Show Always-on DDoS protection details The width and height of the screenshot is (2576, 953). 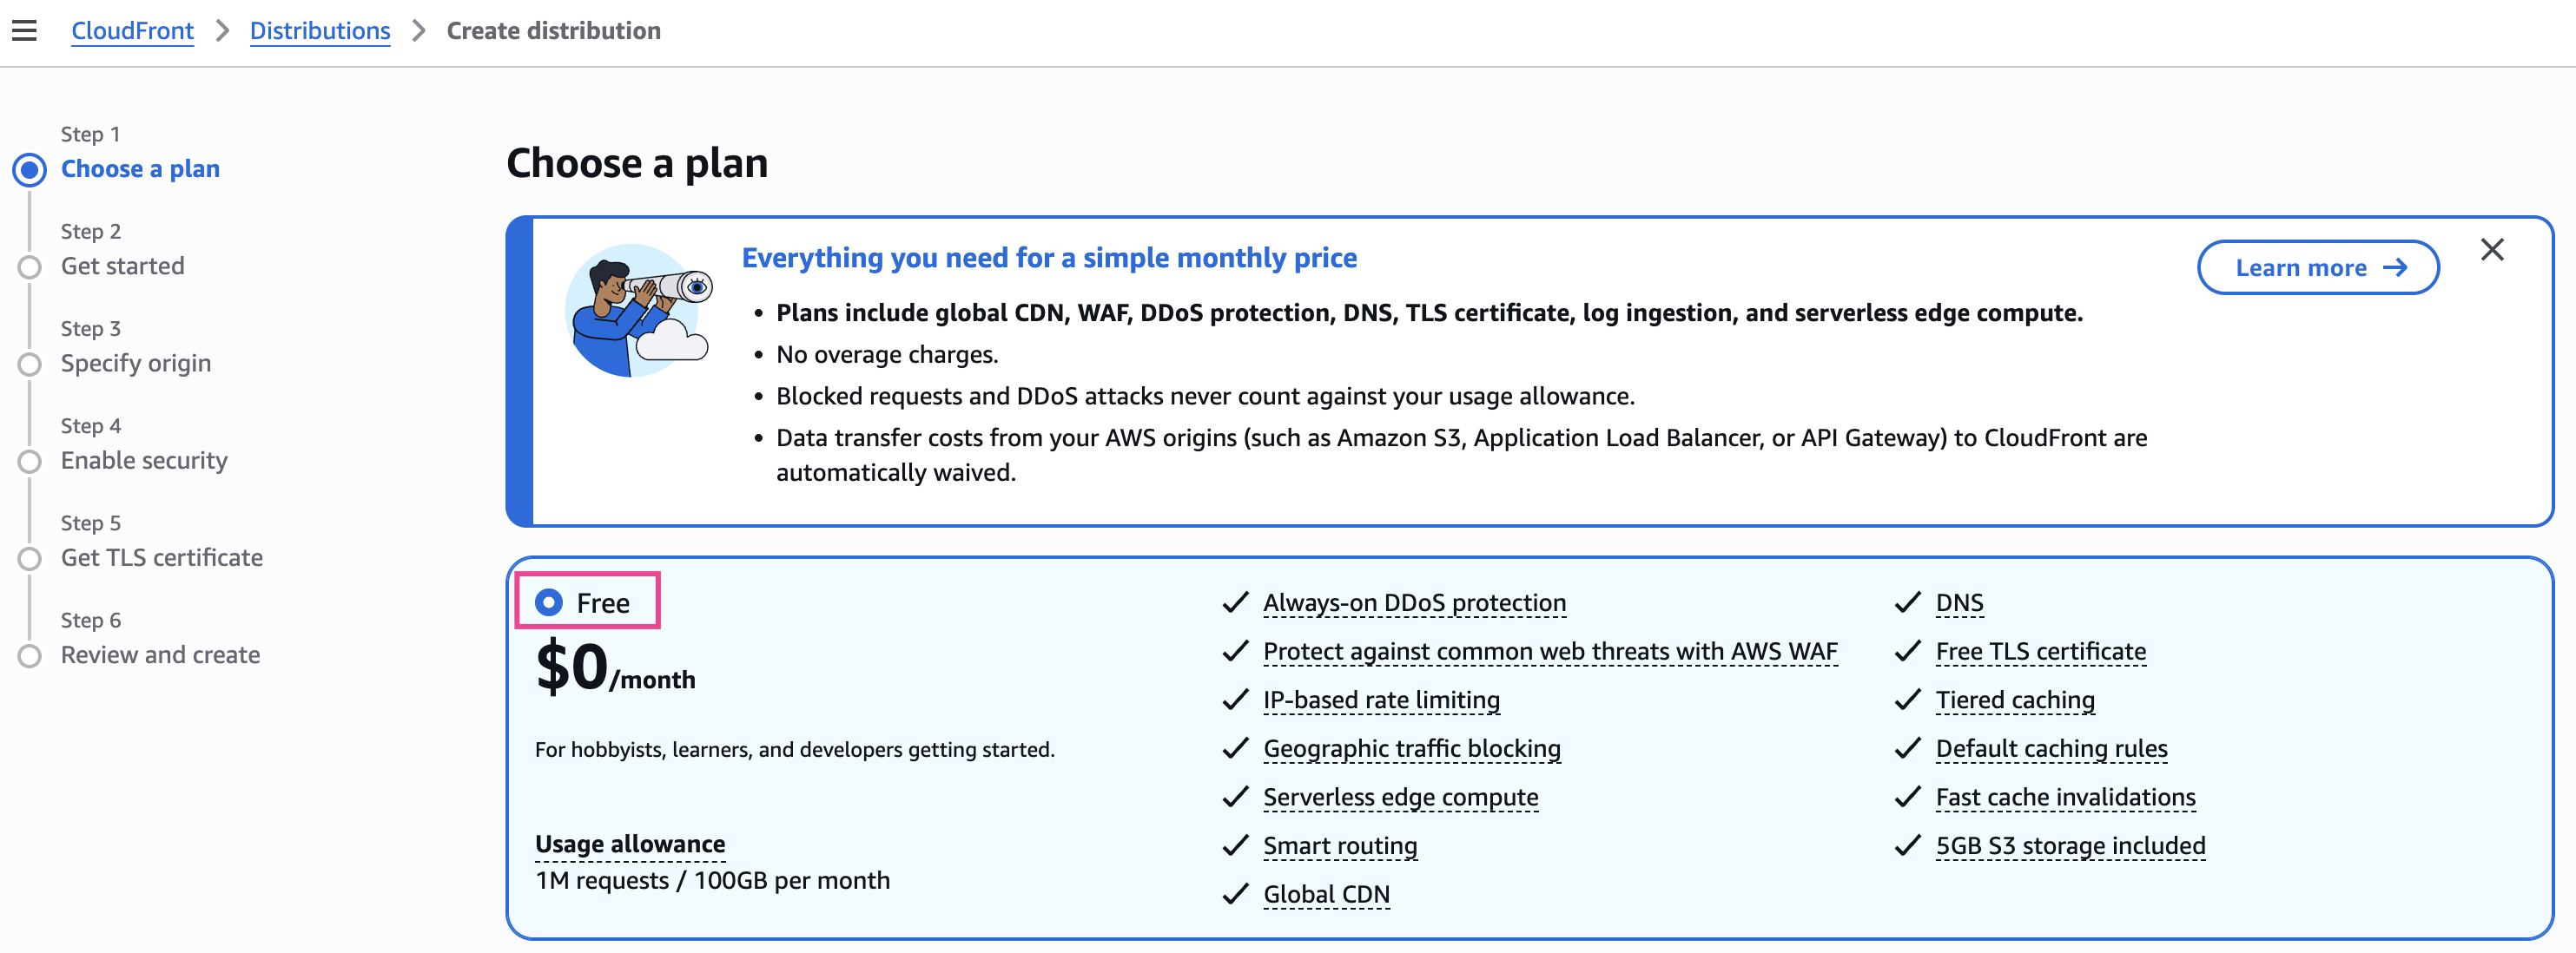[1413, 602]
